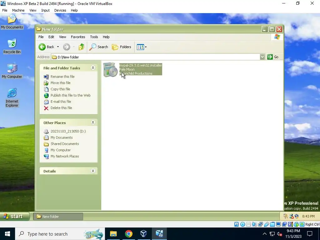Click VirtualBox keyboard capture arrow icon
Image resolution: width=320 pixels, height=240 pixels.
[302, 224]
